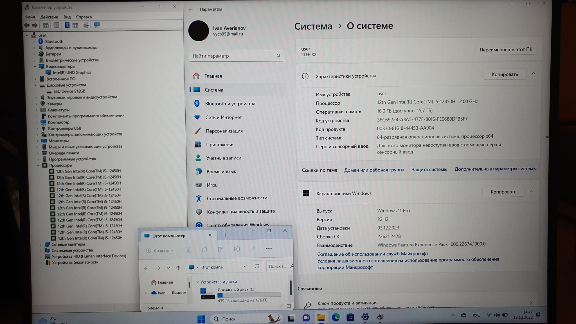Open the Создать dropdown in Explorer
The width and height of the screenshot is (576, 324).
pos(160,250)
